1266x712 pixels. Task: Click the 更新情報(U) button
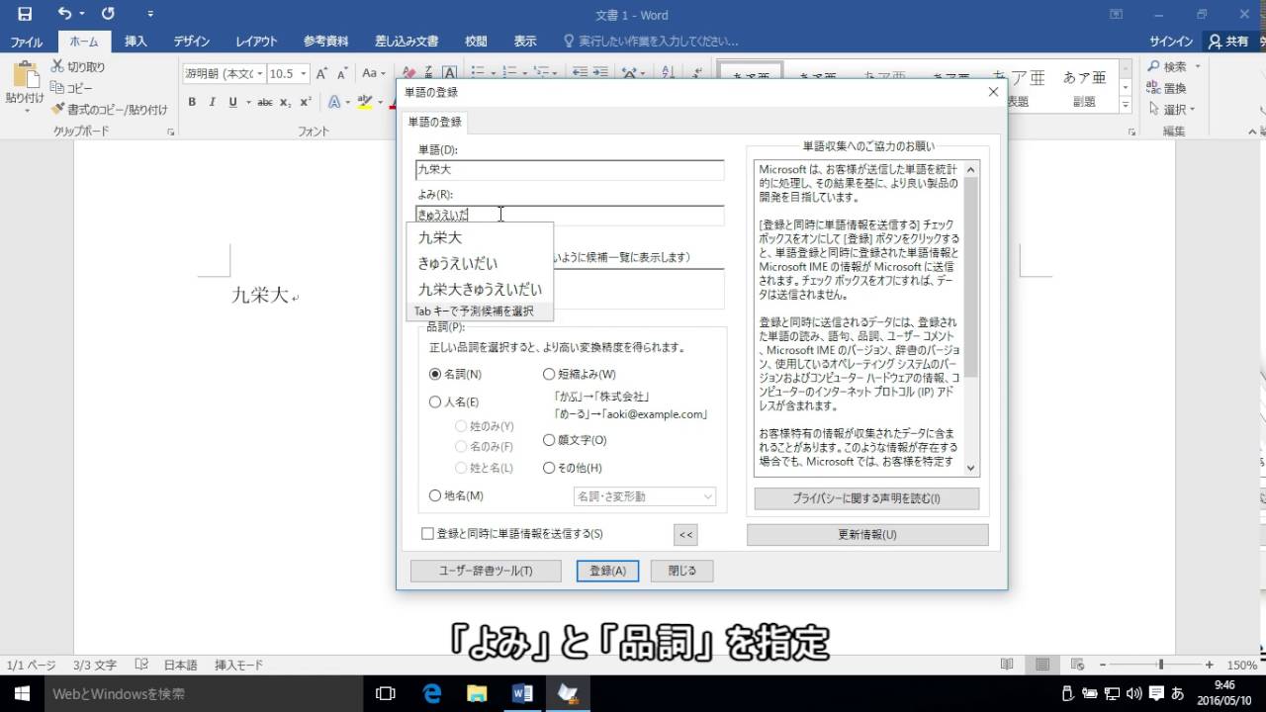pos(867,535)
